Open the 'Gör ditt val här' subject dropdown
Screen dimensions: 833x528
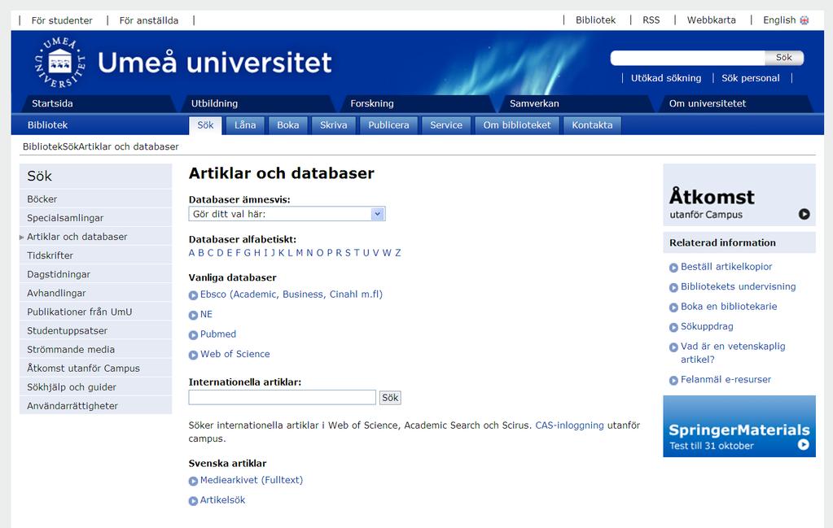[287, 214]
